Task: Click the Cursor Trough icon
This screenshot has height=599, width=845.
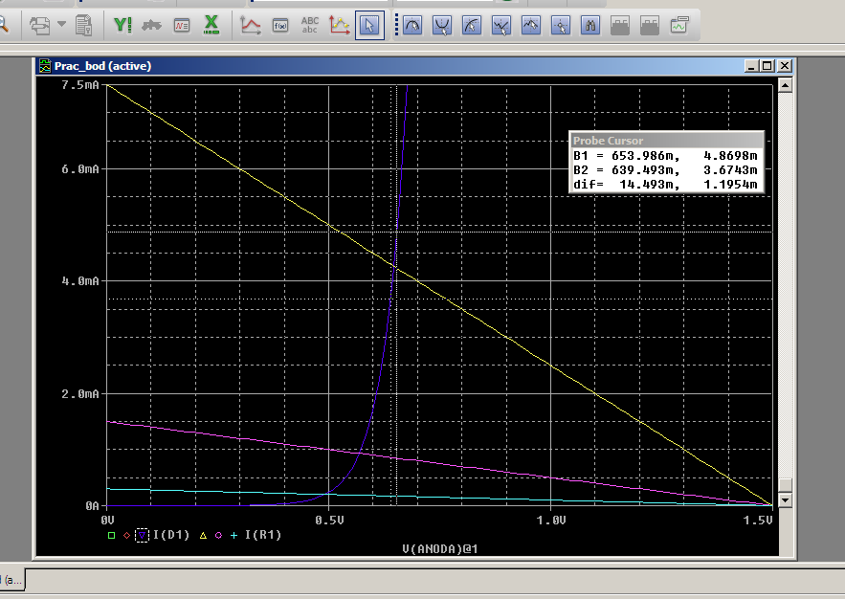Action: [442, 25]
